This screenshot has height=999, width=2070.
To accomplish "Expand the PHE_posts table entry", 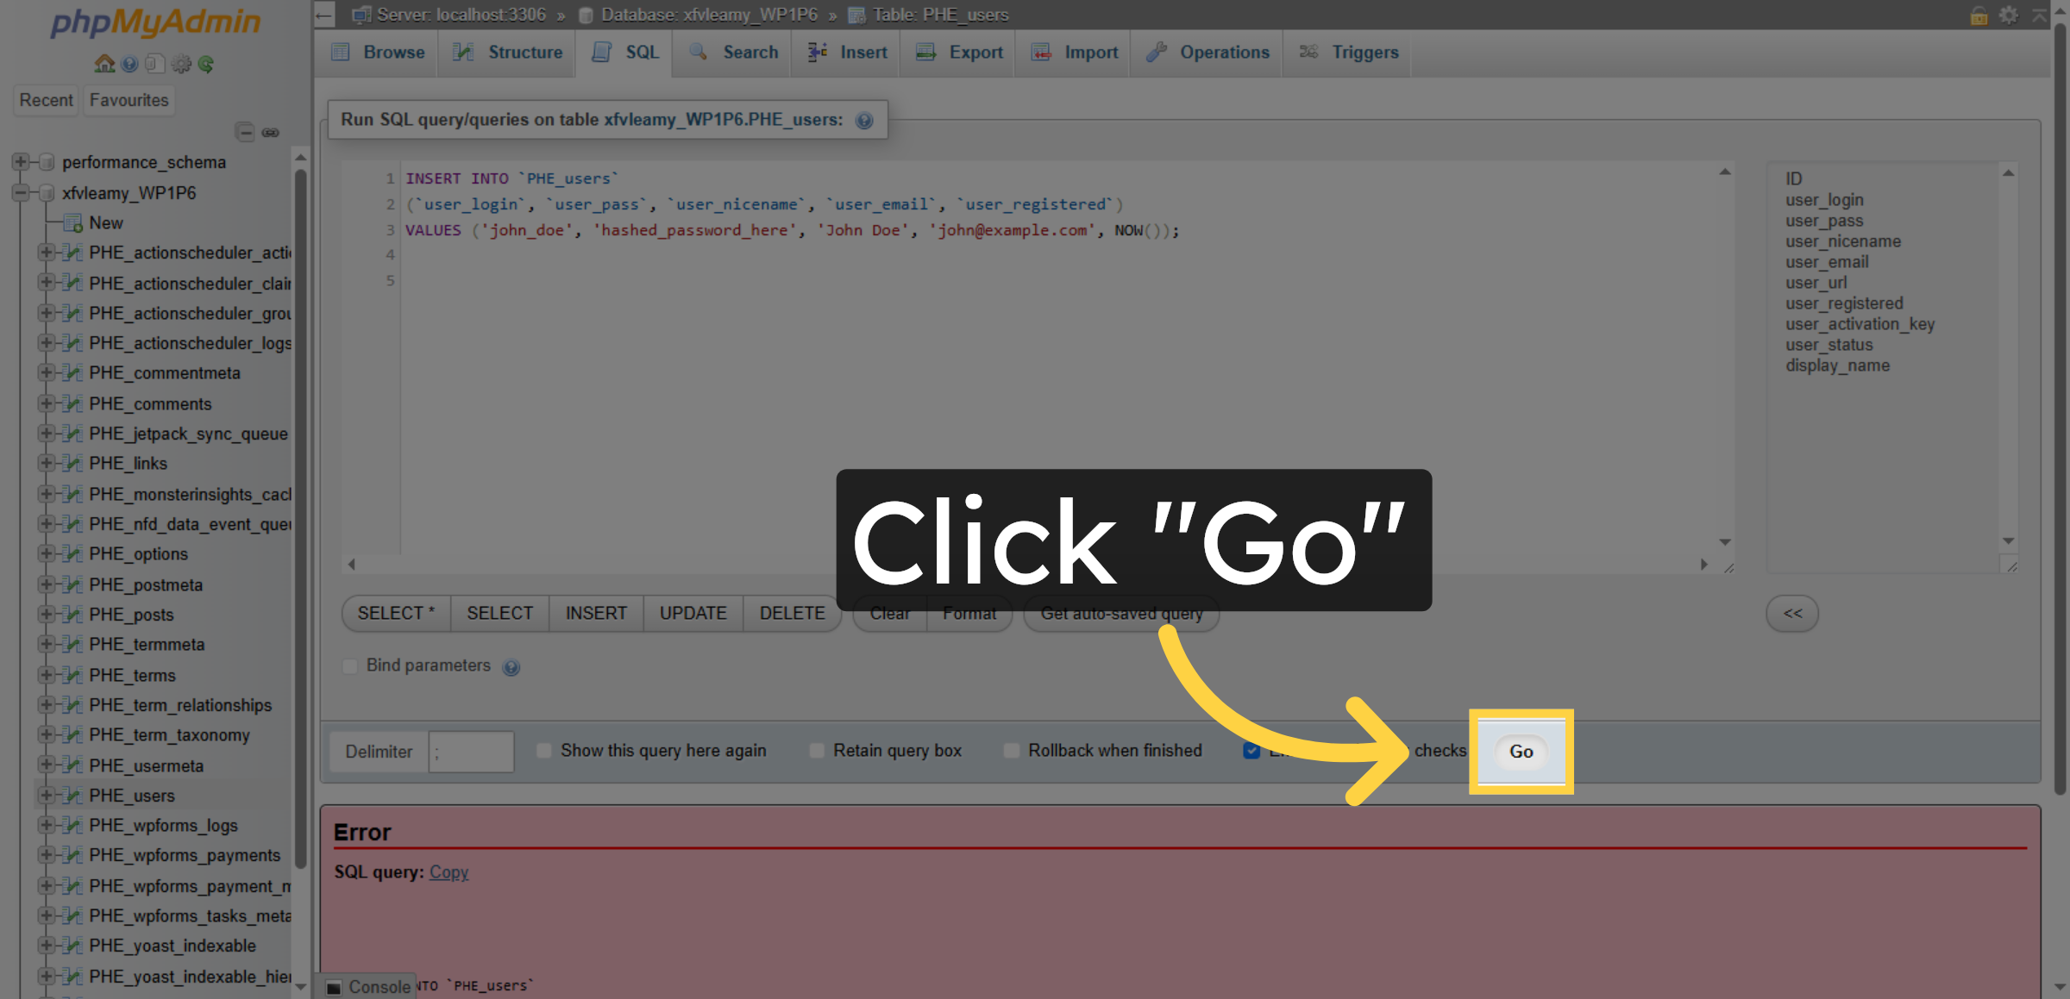I will tap(47, 615).
